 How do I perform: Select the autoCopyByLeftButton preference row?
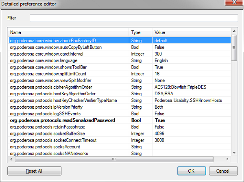tap(120, 47)
